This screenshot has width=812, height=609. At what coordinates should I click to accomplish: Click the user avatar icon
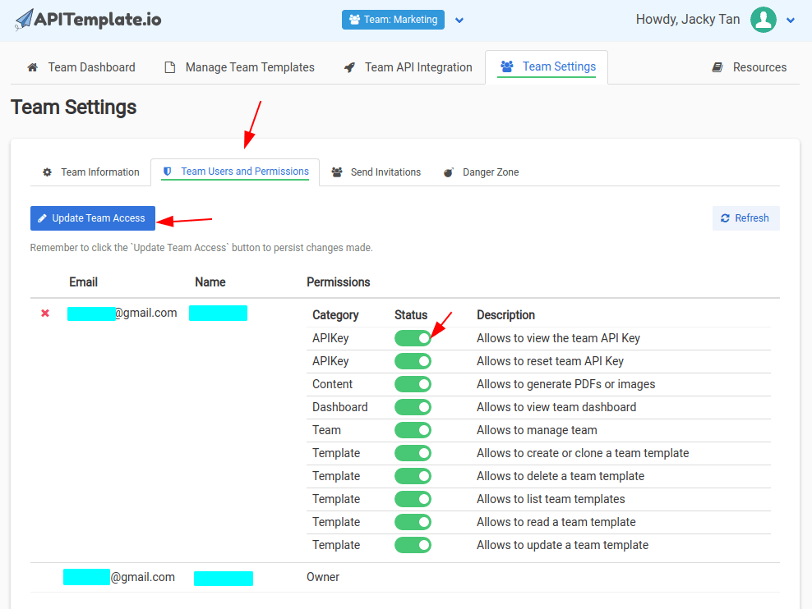(764, 20)
